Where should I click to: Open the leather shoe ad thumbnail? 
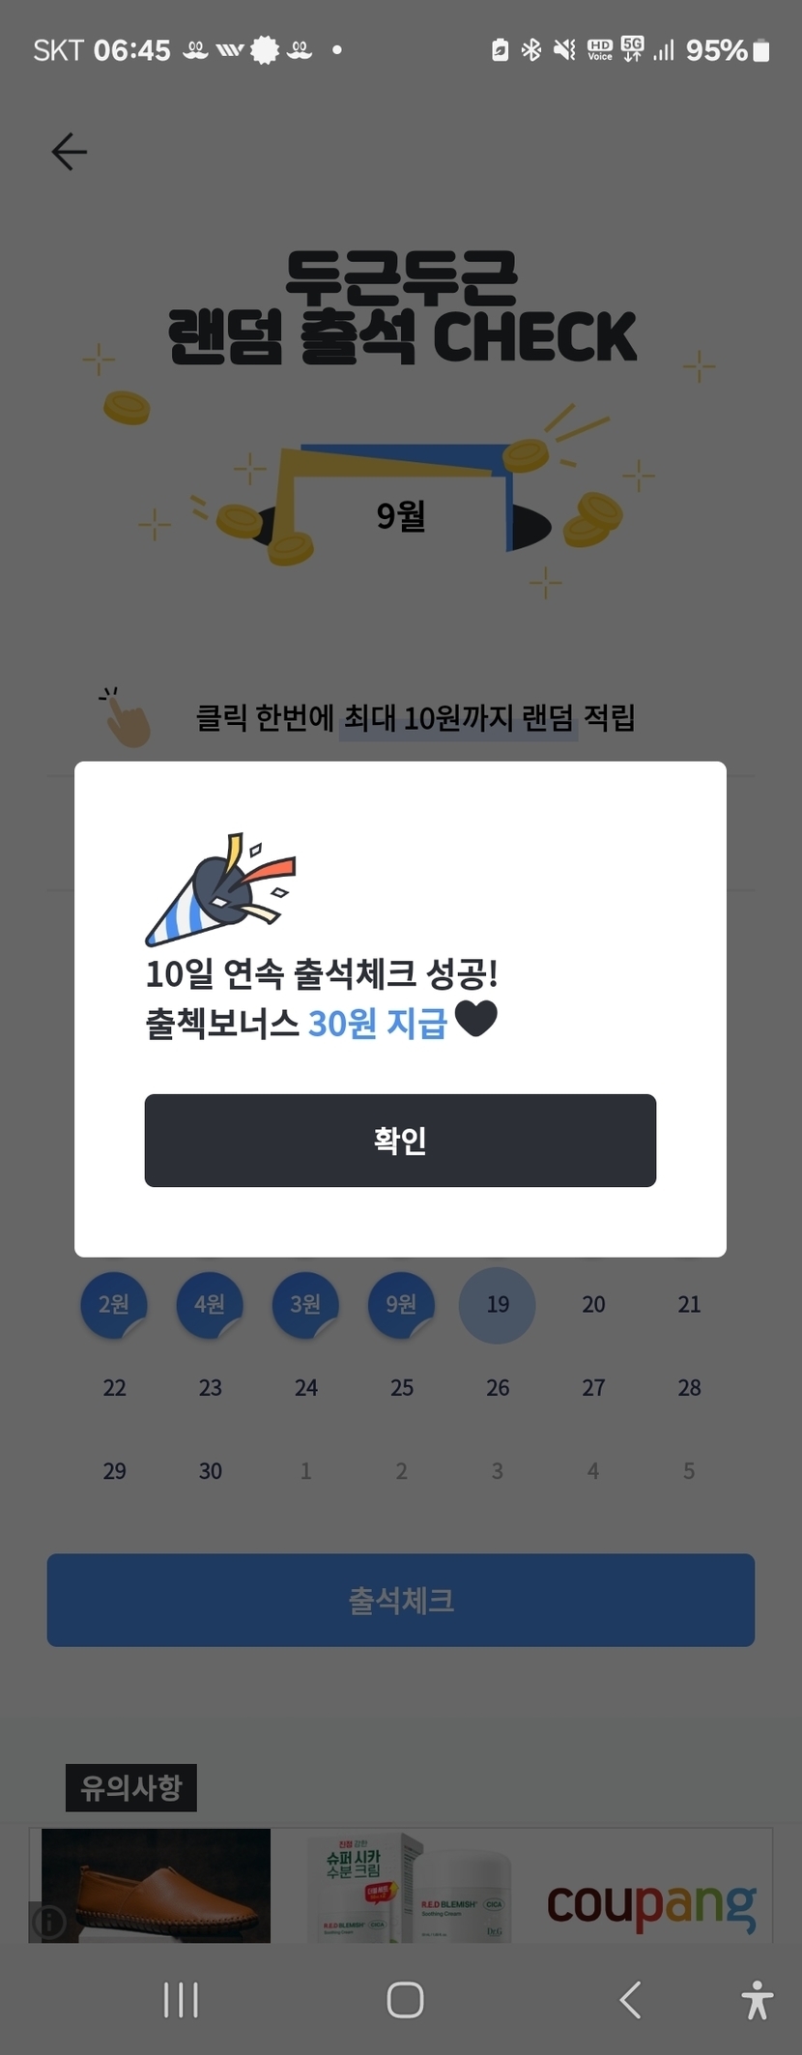[156, 1886]
